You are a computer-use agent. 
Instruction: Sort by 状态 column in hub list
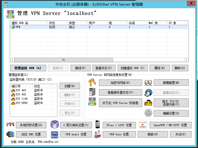coord(58,23)
